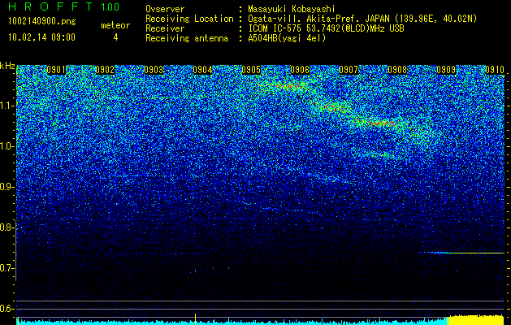The image size is (511, 325).
Task: Click the 0908 time marker
Action: coord(397,70)
